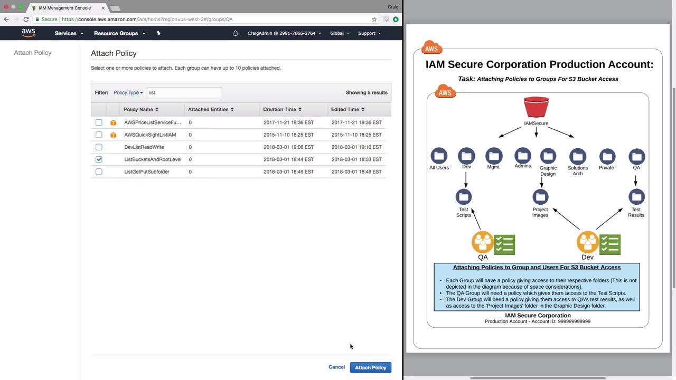
Task: Click the AWS managed icon beside AWSPriceListServiceFu...
Action: (x=113, y=122)
